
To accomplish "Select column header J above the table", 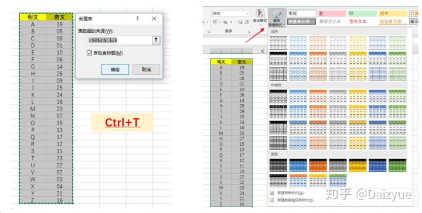I will click(241, 51).
